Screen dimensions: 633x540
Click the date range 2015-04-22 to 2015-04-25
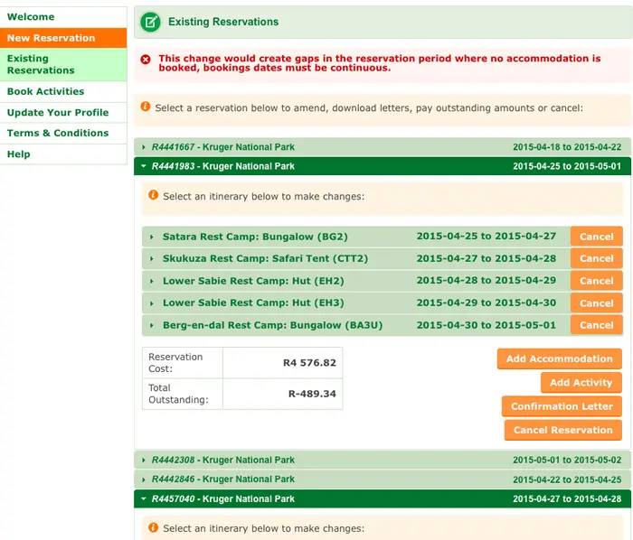(567, 479)
